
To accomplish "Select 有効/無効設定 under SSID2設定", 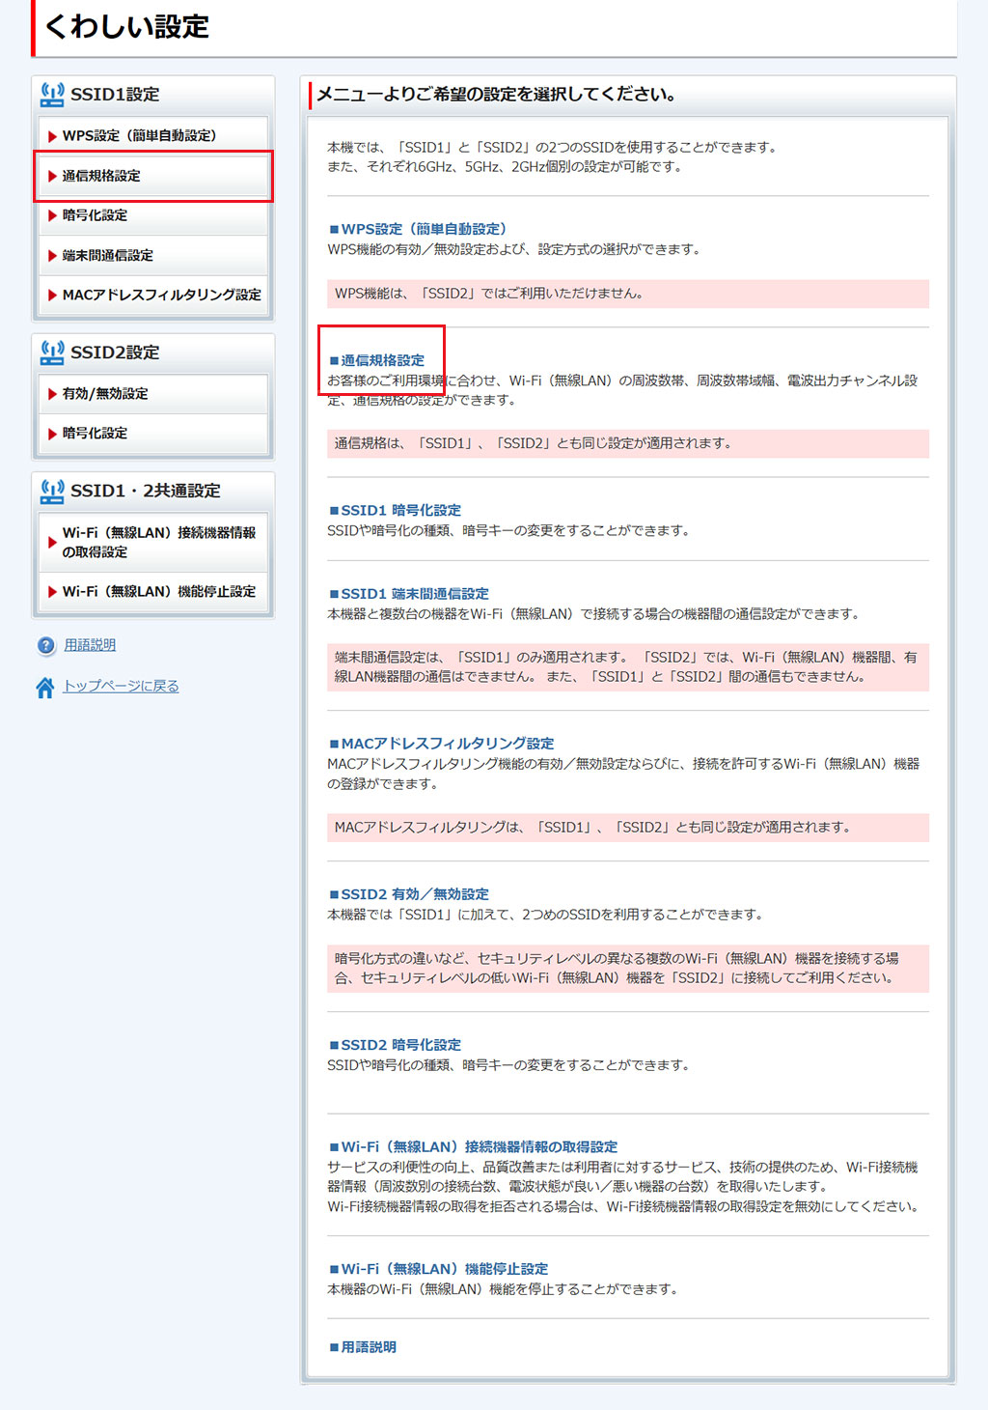I will coord(105,394).
